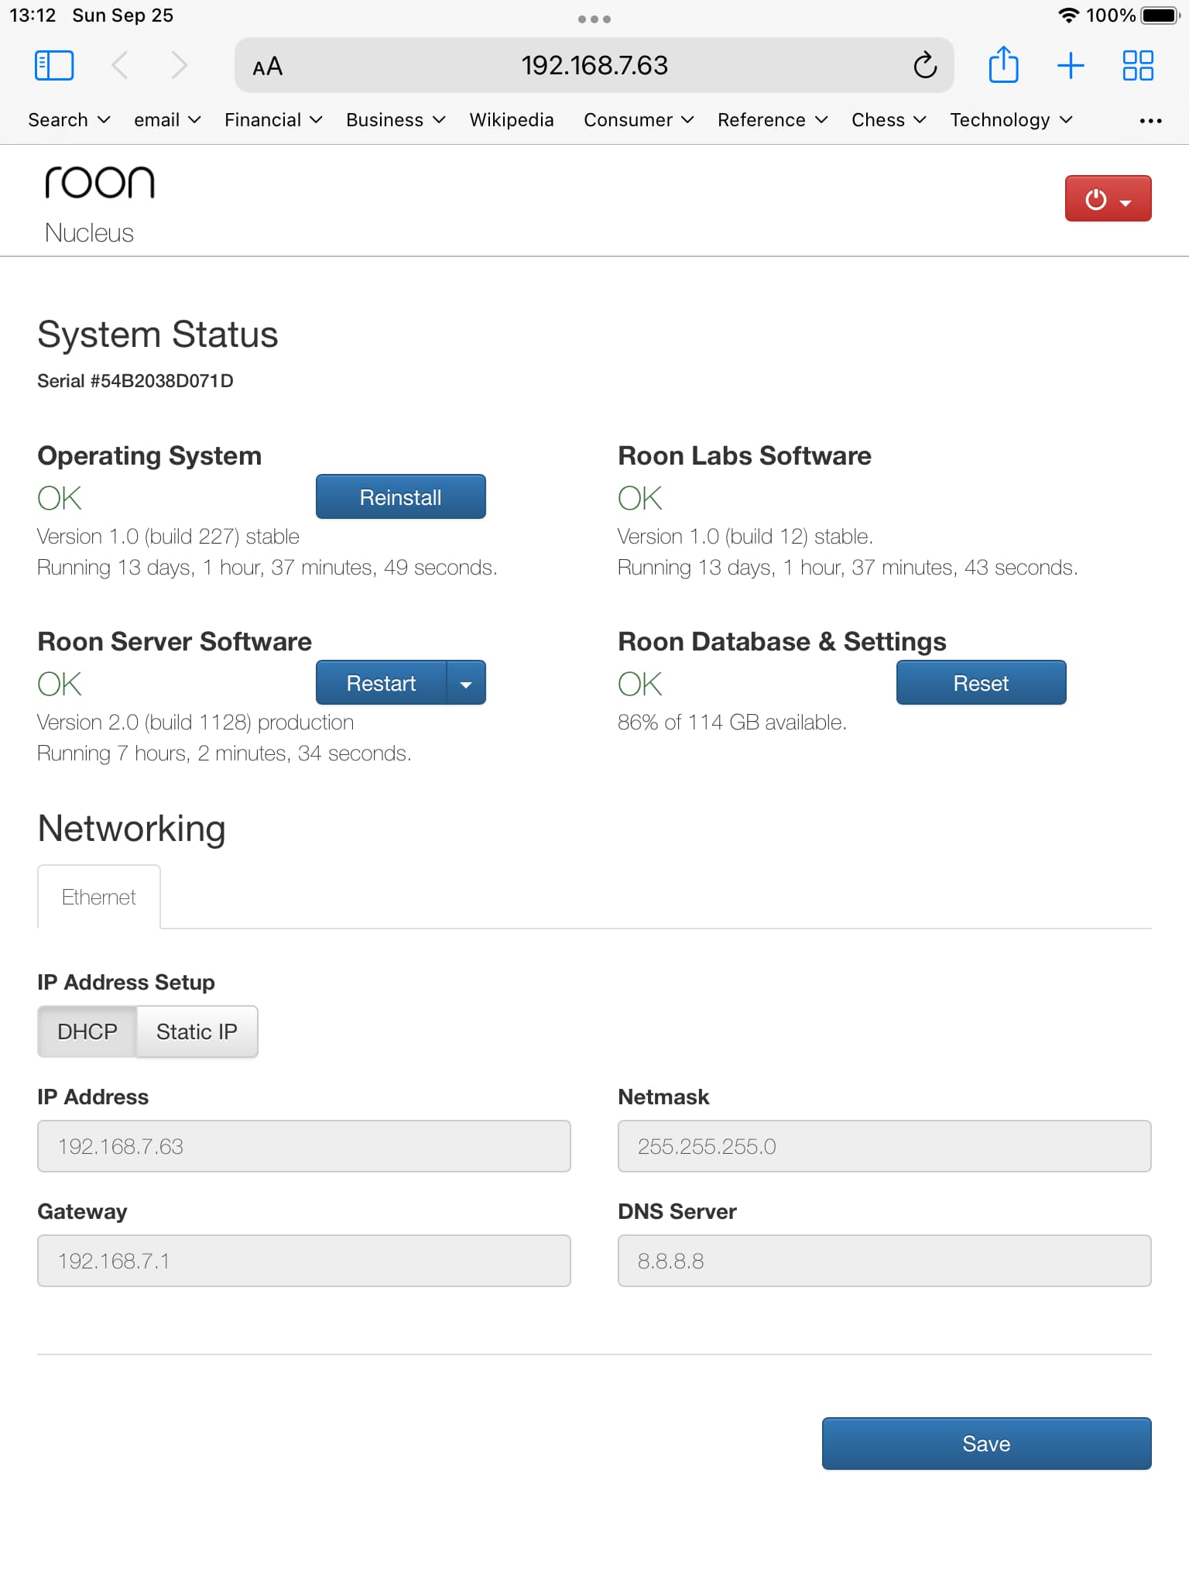Viewport: 1189px width, 1586px height.
Task: Show the tab overview grid
Action: pos(1138,65)
